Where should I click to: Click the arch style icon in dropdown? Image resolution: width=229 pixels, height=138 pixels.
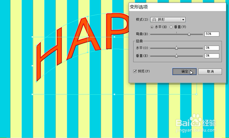pos(154,20)
